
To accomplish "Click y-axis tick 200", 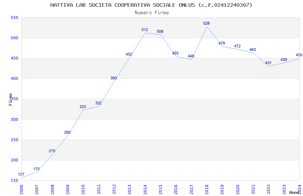I will (x=14, y=160).
